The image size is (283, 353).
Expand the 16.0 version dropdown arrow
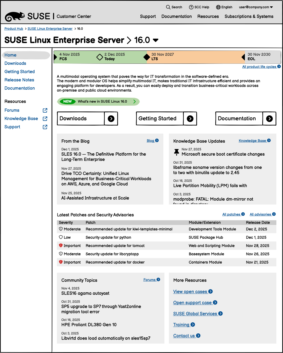(156, 40)
